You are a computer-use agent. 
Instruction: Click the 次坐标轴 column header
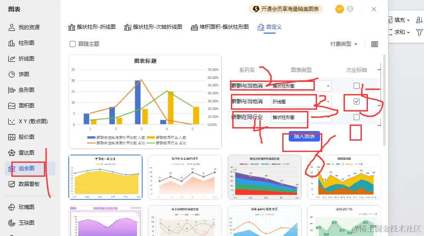pos(357,70)
